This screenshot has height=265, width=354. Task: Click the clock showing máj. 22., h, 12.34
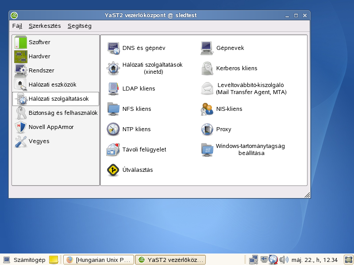pos(315,260)
